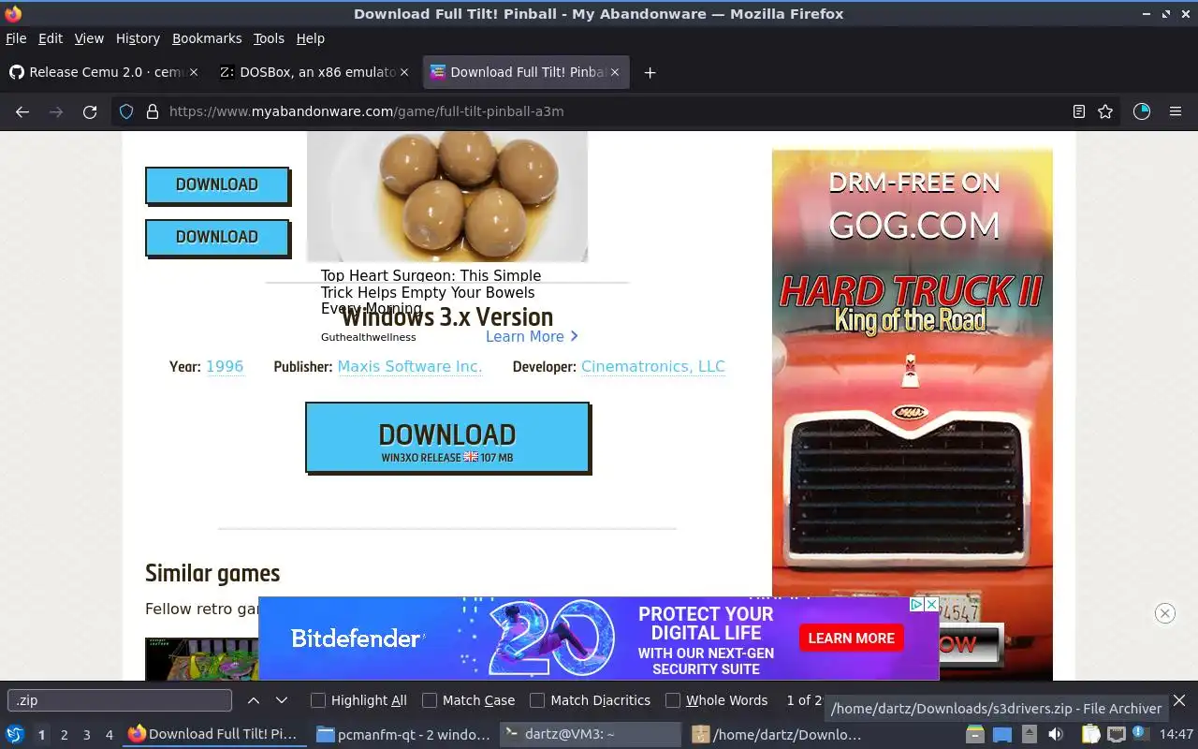Click the AdChoices triangle on Bitdefender ad
The width and height of the screenshot is (1198, 749).
click(x=917, y=604)
